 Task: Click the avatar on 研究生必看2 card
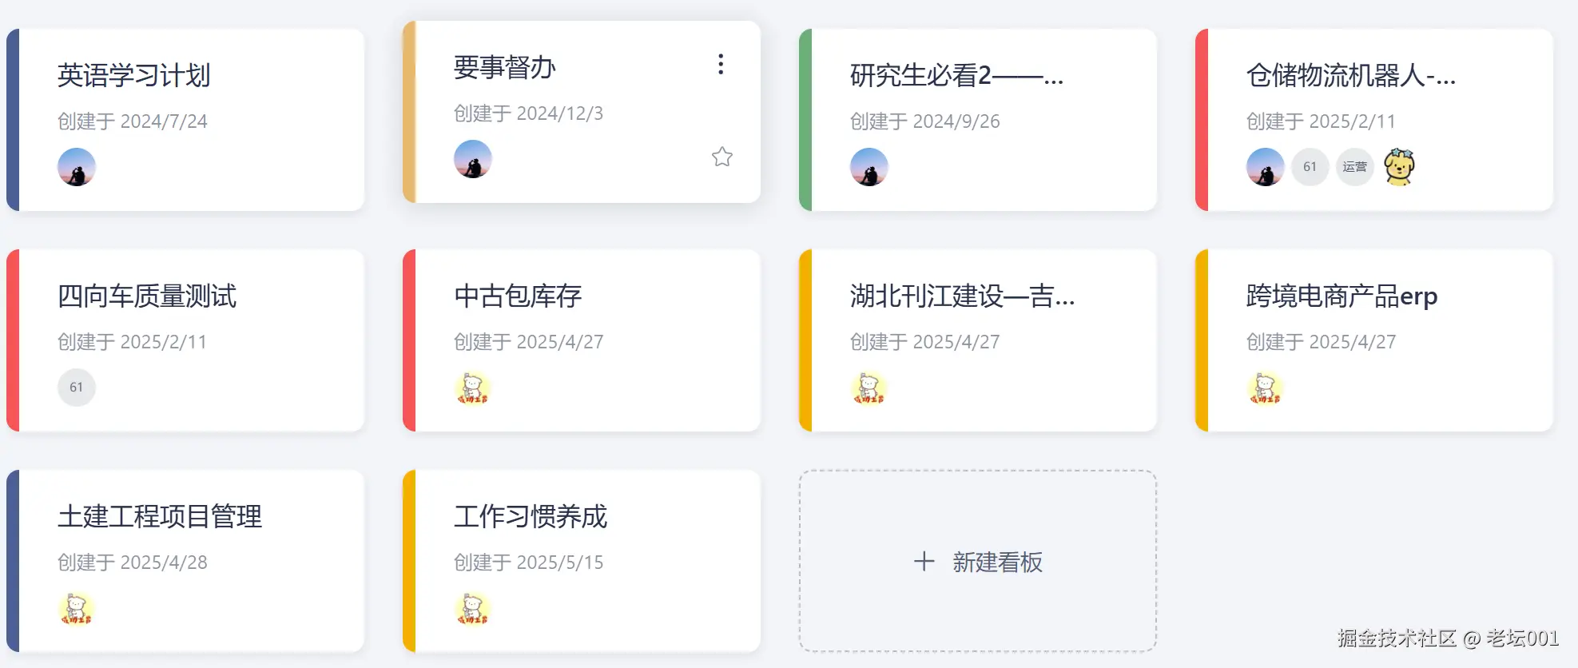(869, 167)
